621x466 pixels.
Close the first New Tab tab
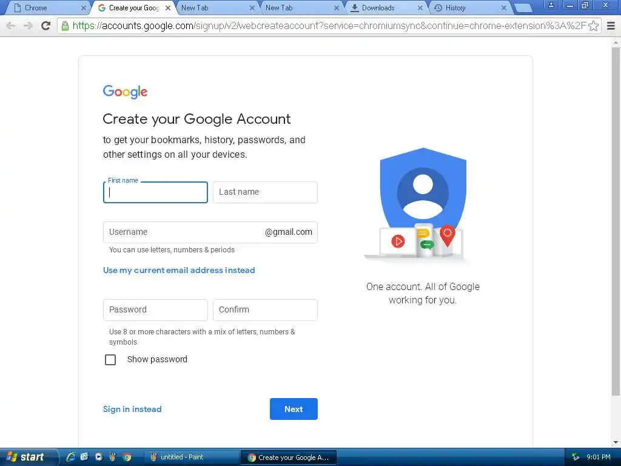click(252, 8)
